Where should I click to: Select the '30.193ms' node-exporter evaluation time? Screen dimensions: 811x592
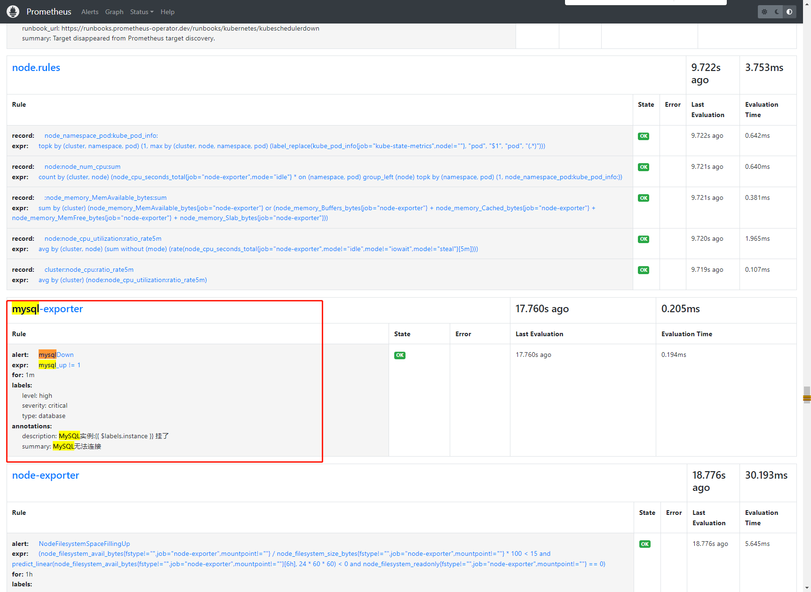[x=766, y=475]
